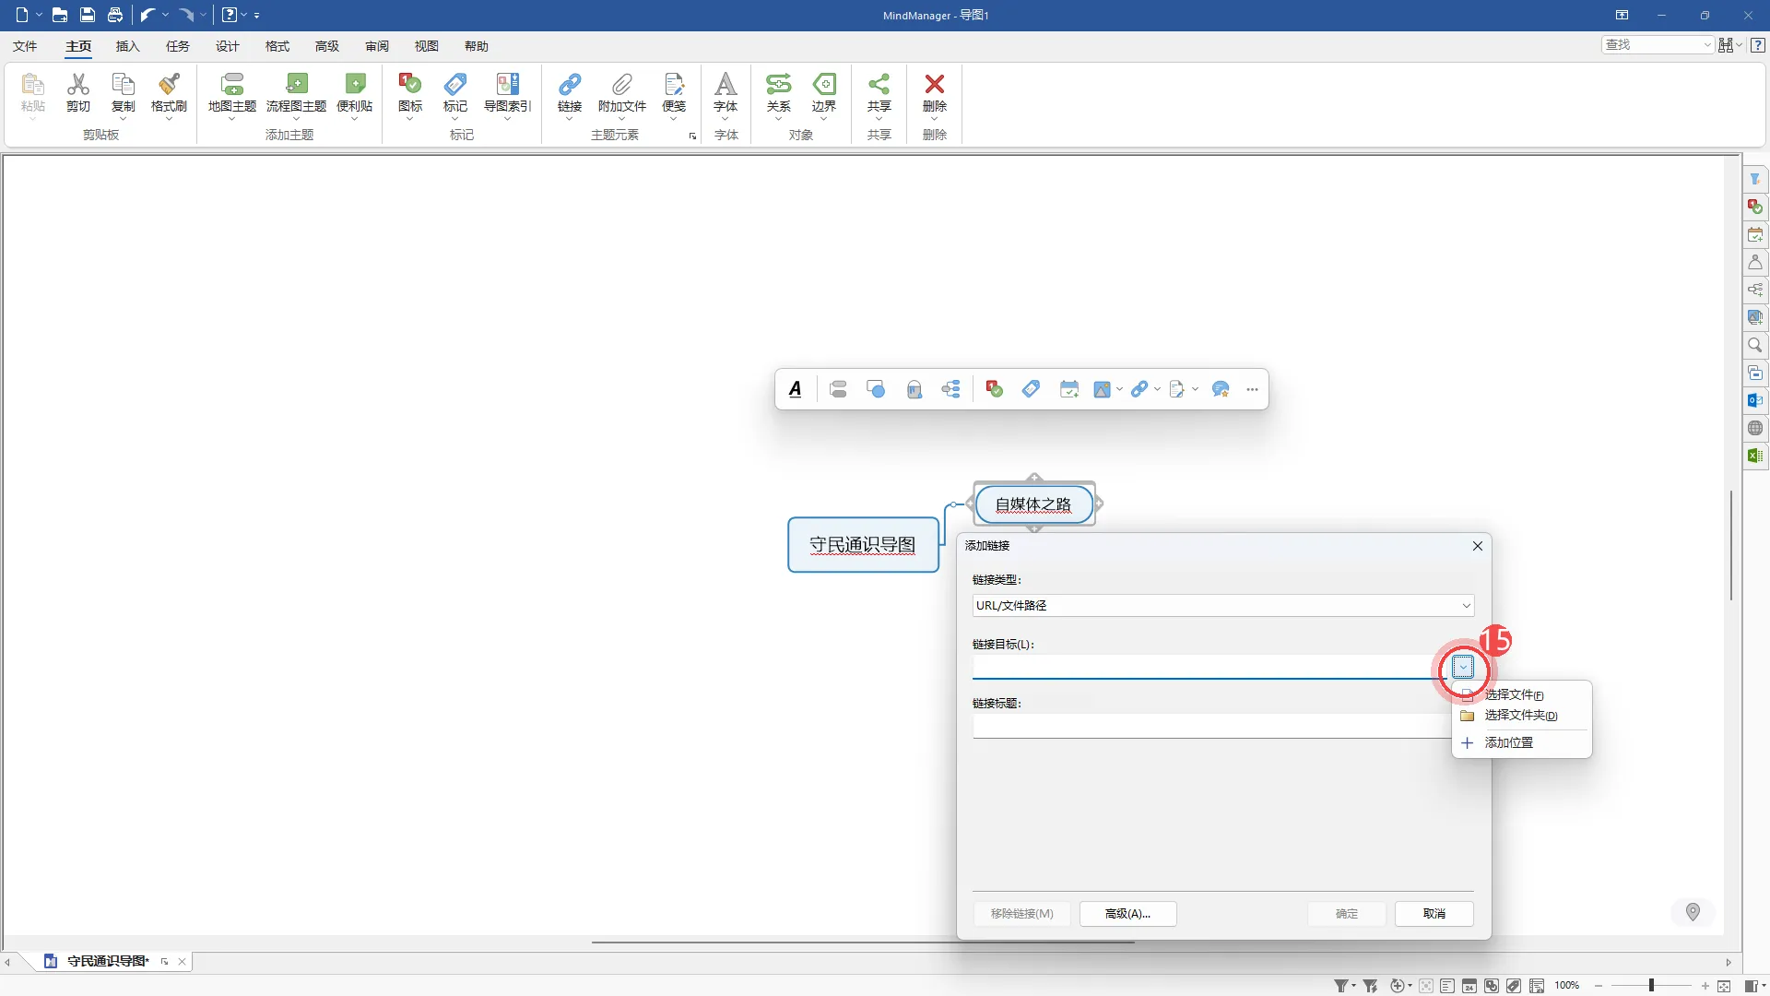Screen dimensions: 1770x996
Task: Click the tag icon in floating toolbar
Action: pos(1032,389)
